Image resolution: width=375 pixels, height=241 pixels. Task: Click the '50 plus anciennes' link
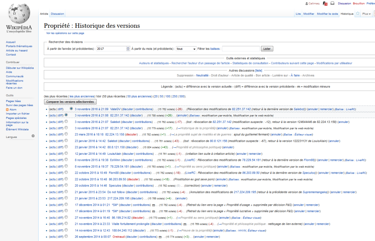point(139,97)
